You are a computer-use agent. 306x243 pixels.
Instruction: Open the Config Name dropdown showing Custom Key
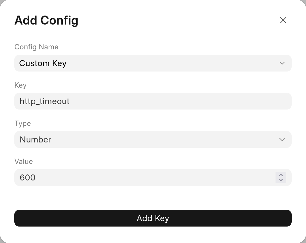(x=153, y=63)
